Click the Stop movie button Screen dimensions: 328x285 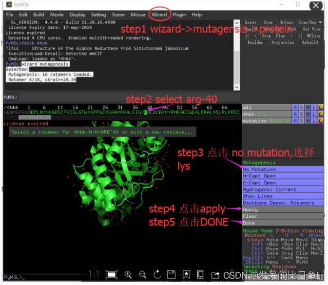coord(266,36)
